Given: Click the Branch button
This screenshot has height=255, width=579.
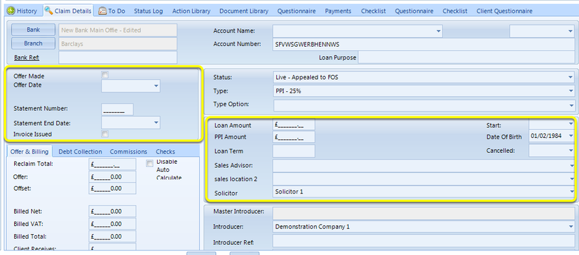Looking at the screenshot, I should coord(33,43).
